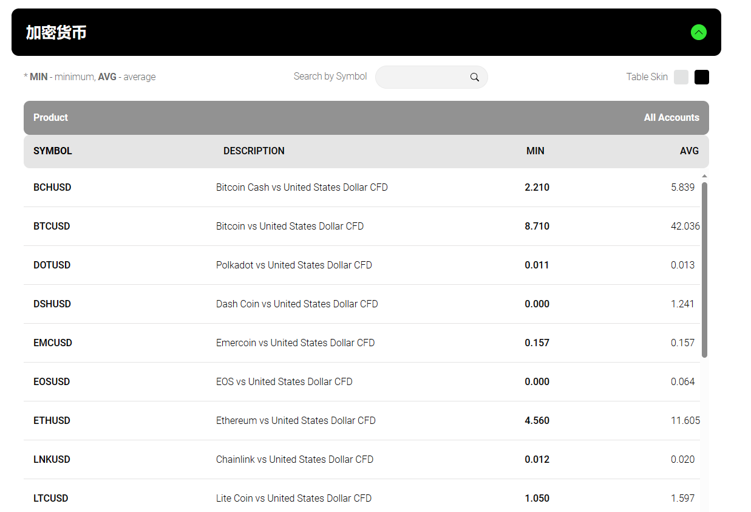Click the SYMBOL column header
Screen dimensions: 751x512
pos(53,151)
